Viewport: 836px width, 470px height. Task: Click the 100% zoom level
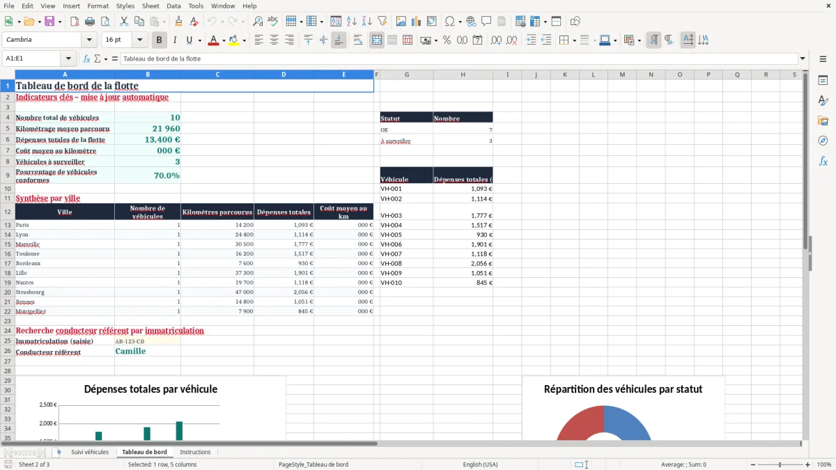tap(824, 464)
